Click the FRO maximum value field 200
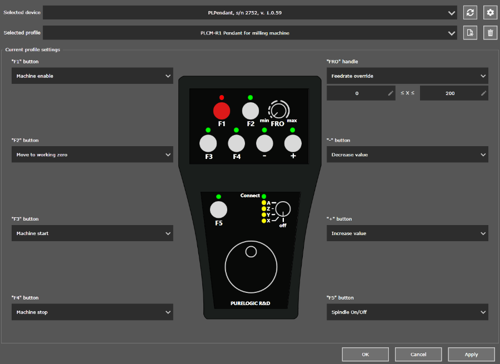The height and width of the screenshot is (364, 500). [x=449, y=93]
